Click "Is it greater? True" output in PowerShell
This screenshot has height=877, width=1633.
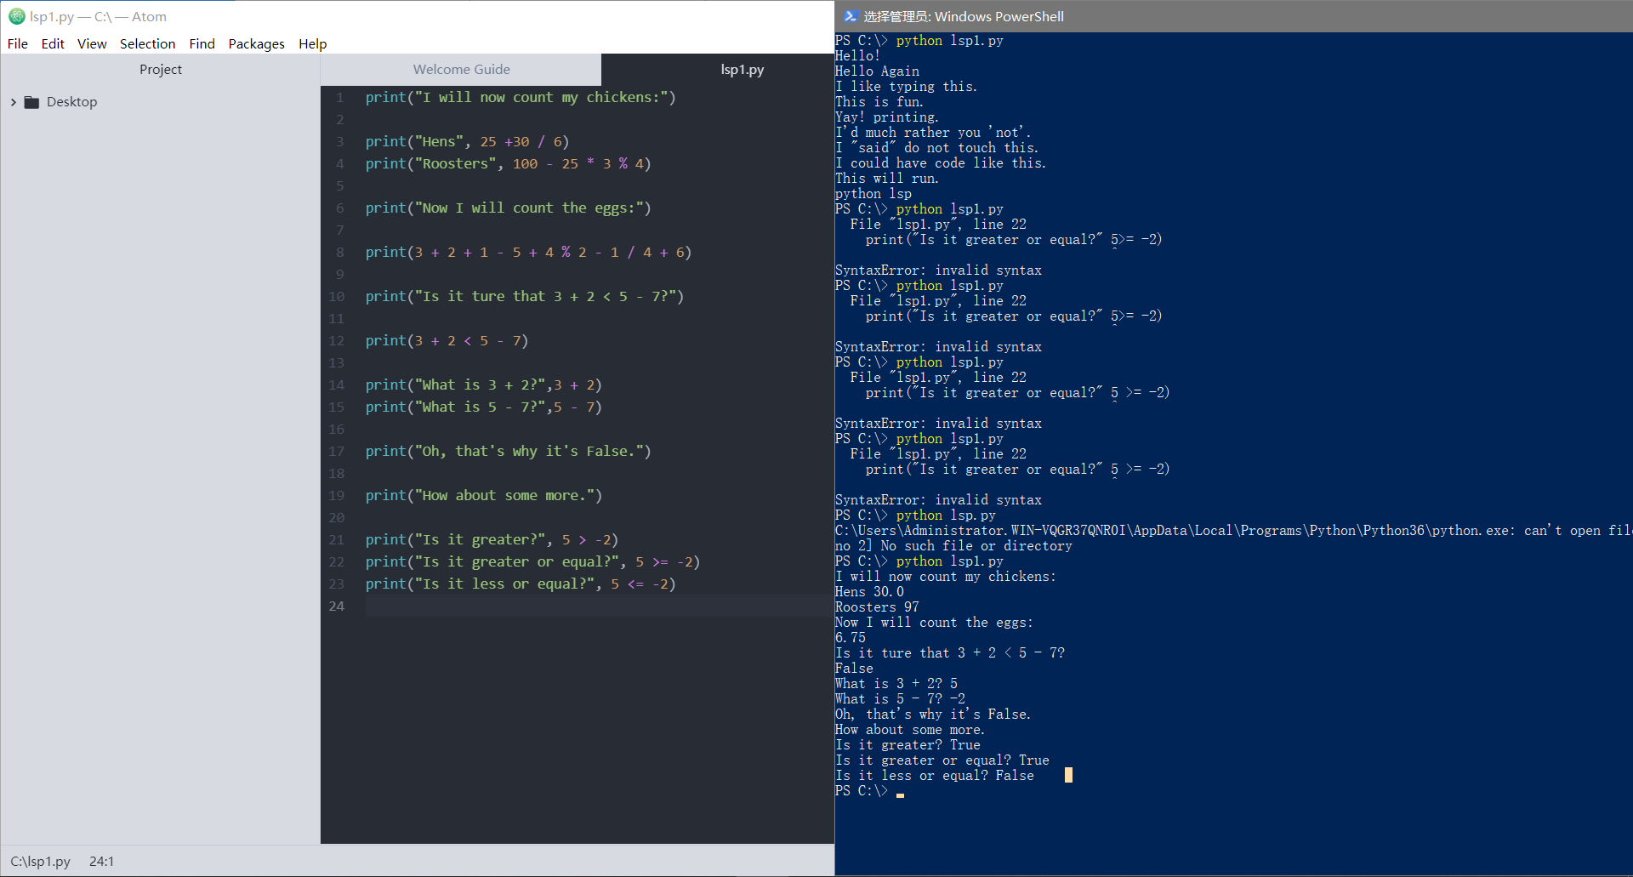click(908, 745)
